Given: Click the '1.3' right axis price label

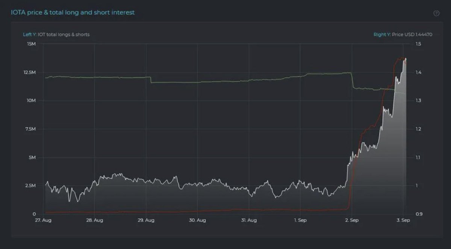Looking at the screenshot, I should pos(418,100).
